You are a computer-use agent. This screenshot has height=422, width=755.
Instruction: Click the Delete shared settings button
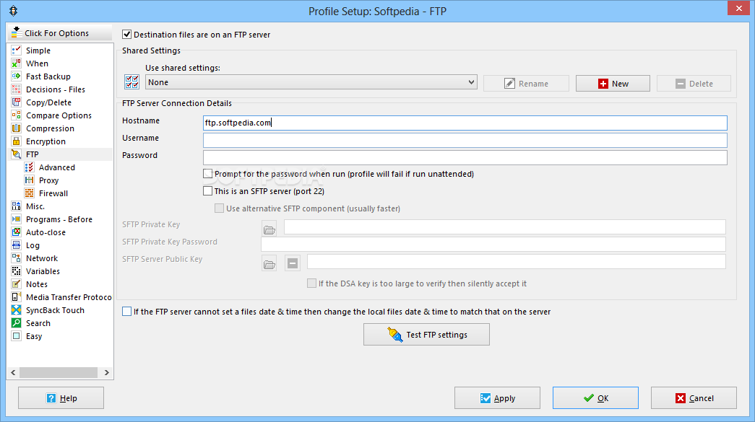694,83
